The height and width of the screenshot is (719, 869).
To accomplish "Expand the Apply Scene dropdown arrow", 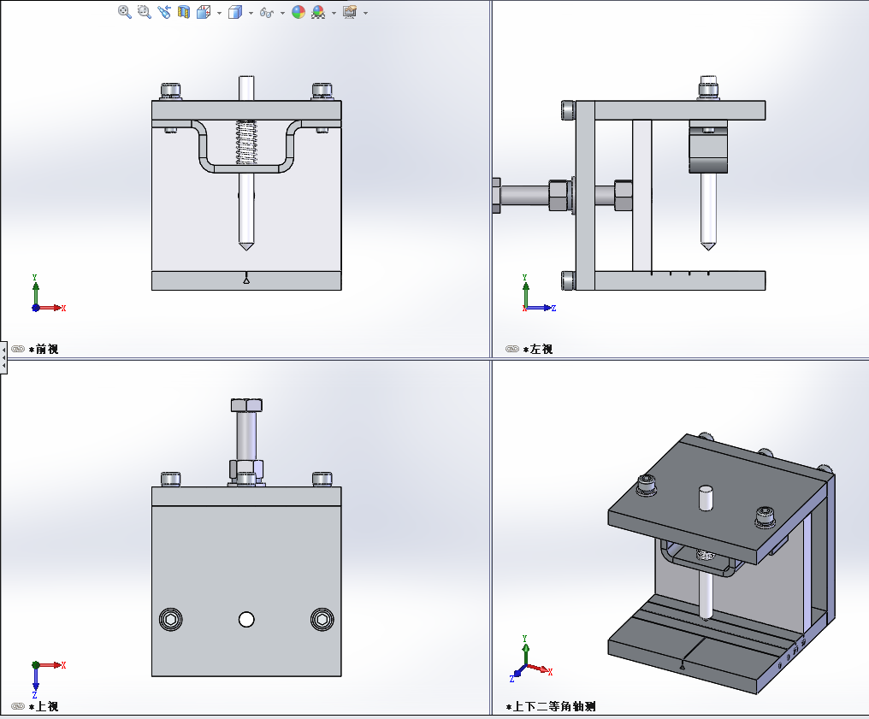I will point(334,13).
